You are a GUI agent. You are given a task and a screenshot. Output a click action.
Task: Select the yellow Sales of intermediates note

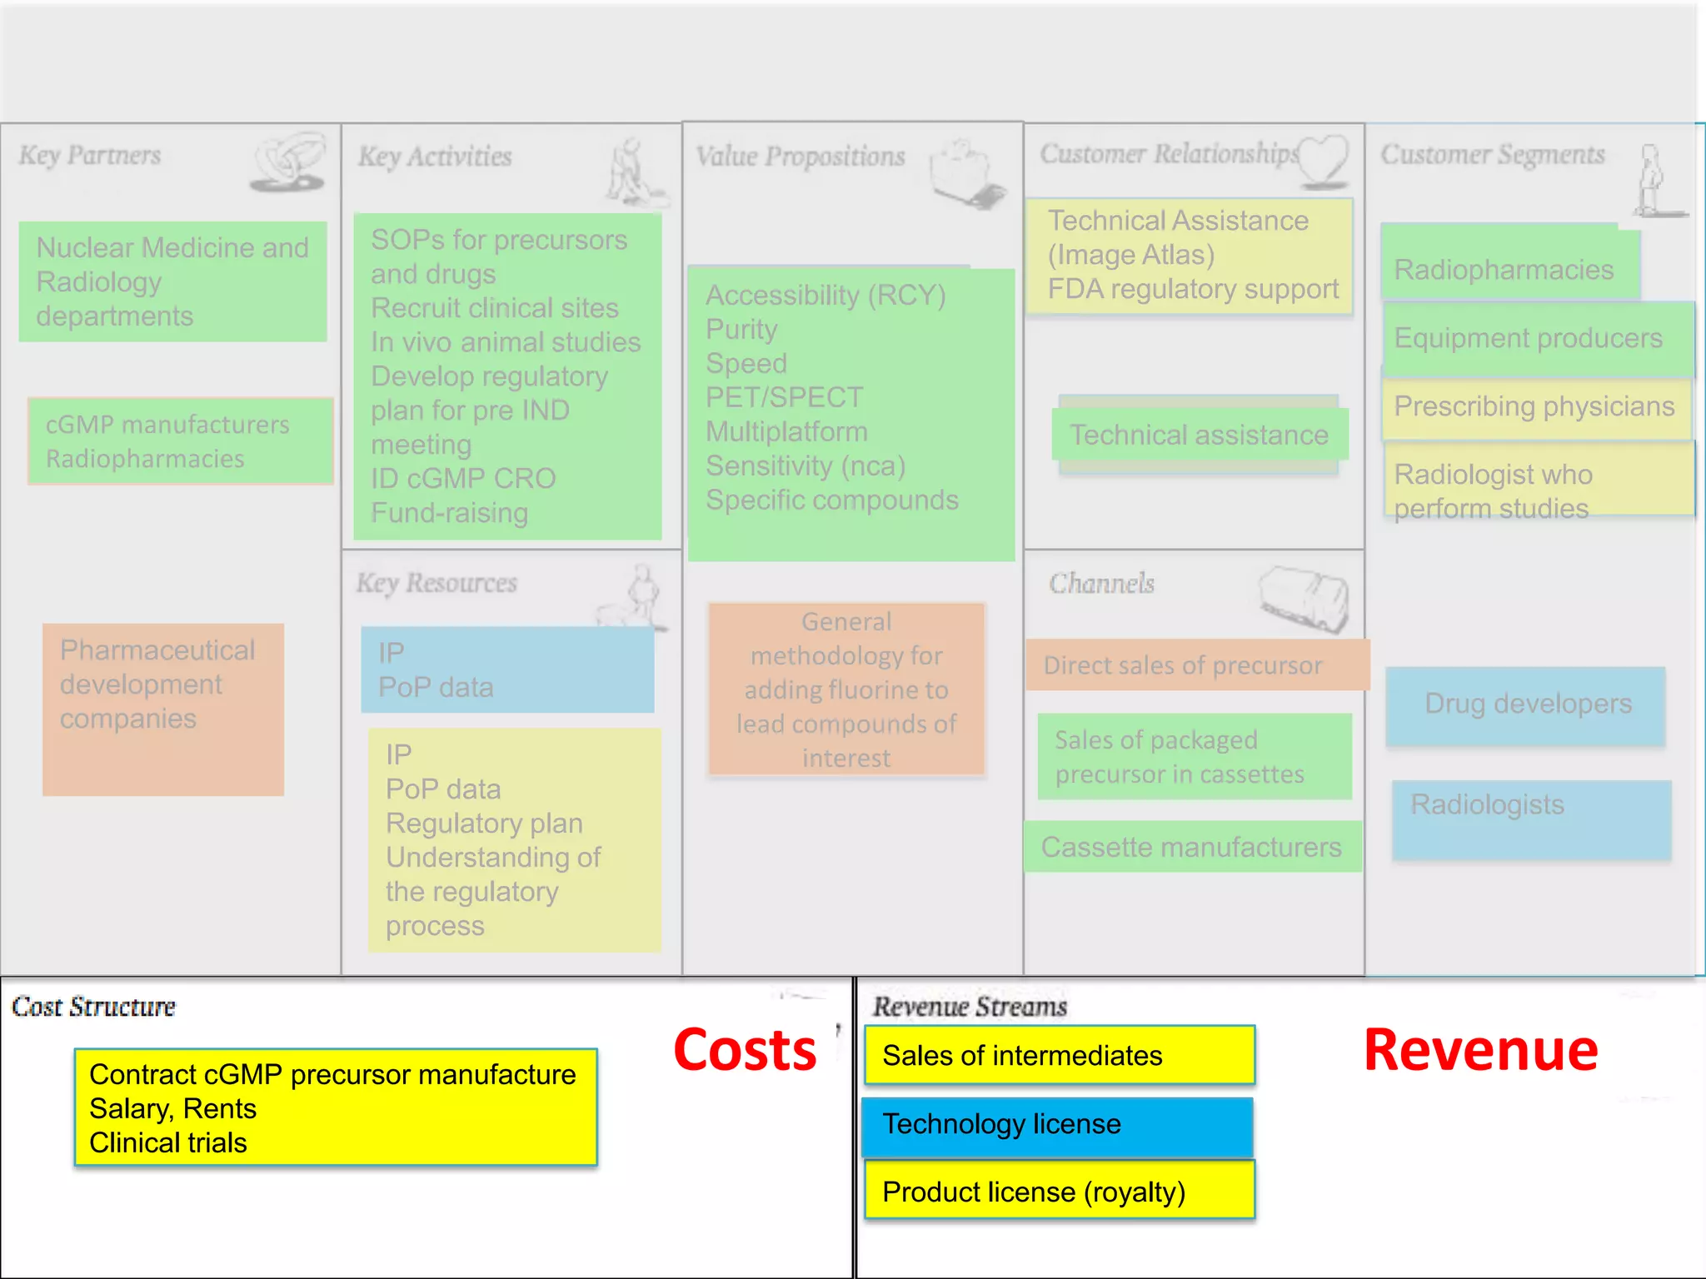1059,1055
